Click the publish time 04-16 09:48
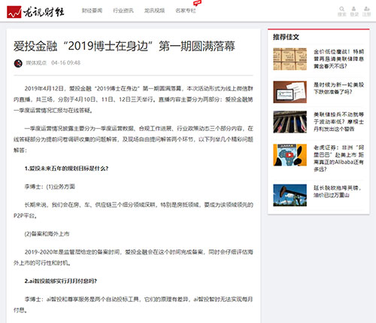 click(65, 62)
